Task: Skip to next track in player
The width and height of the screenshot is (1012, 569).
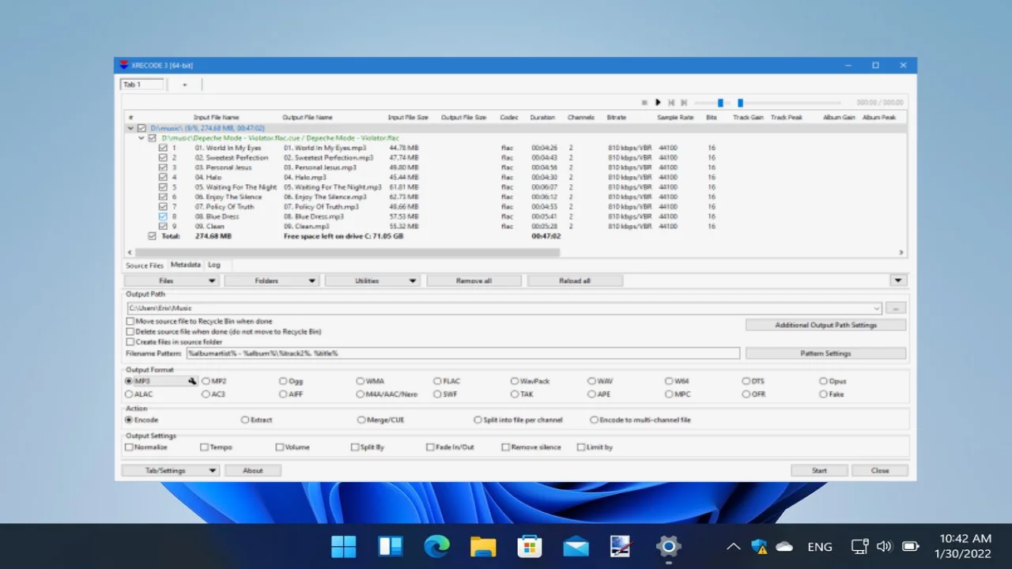Action: [x=684, y=103]
